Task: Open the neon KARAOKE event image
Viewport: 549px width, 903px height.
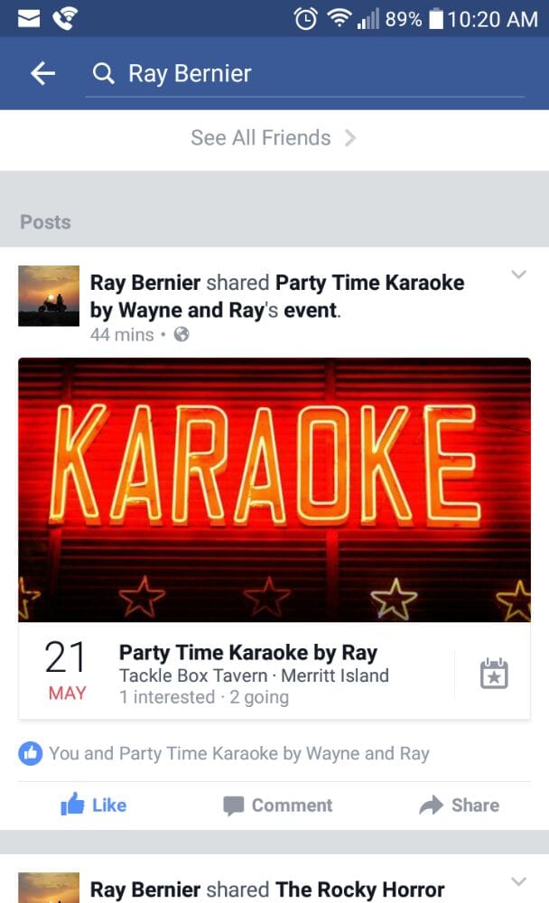Action: tap(274, 489)
